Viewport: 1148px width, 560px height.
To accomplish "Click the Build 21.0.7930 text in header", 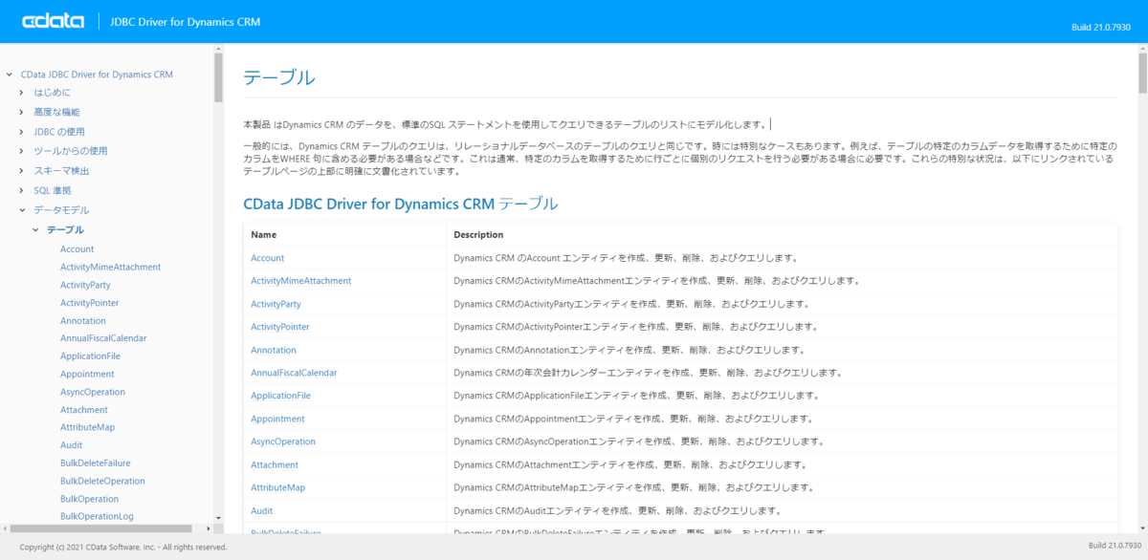I will click(1101, 27).
